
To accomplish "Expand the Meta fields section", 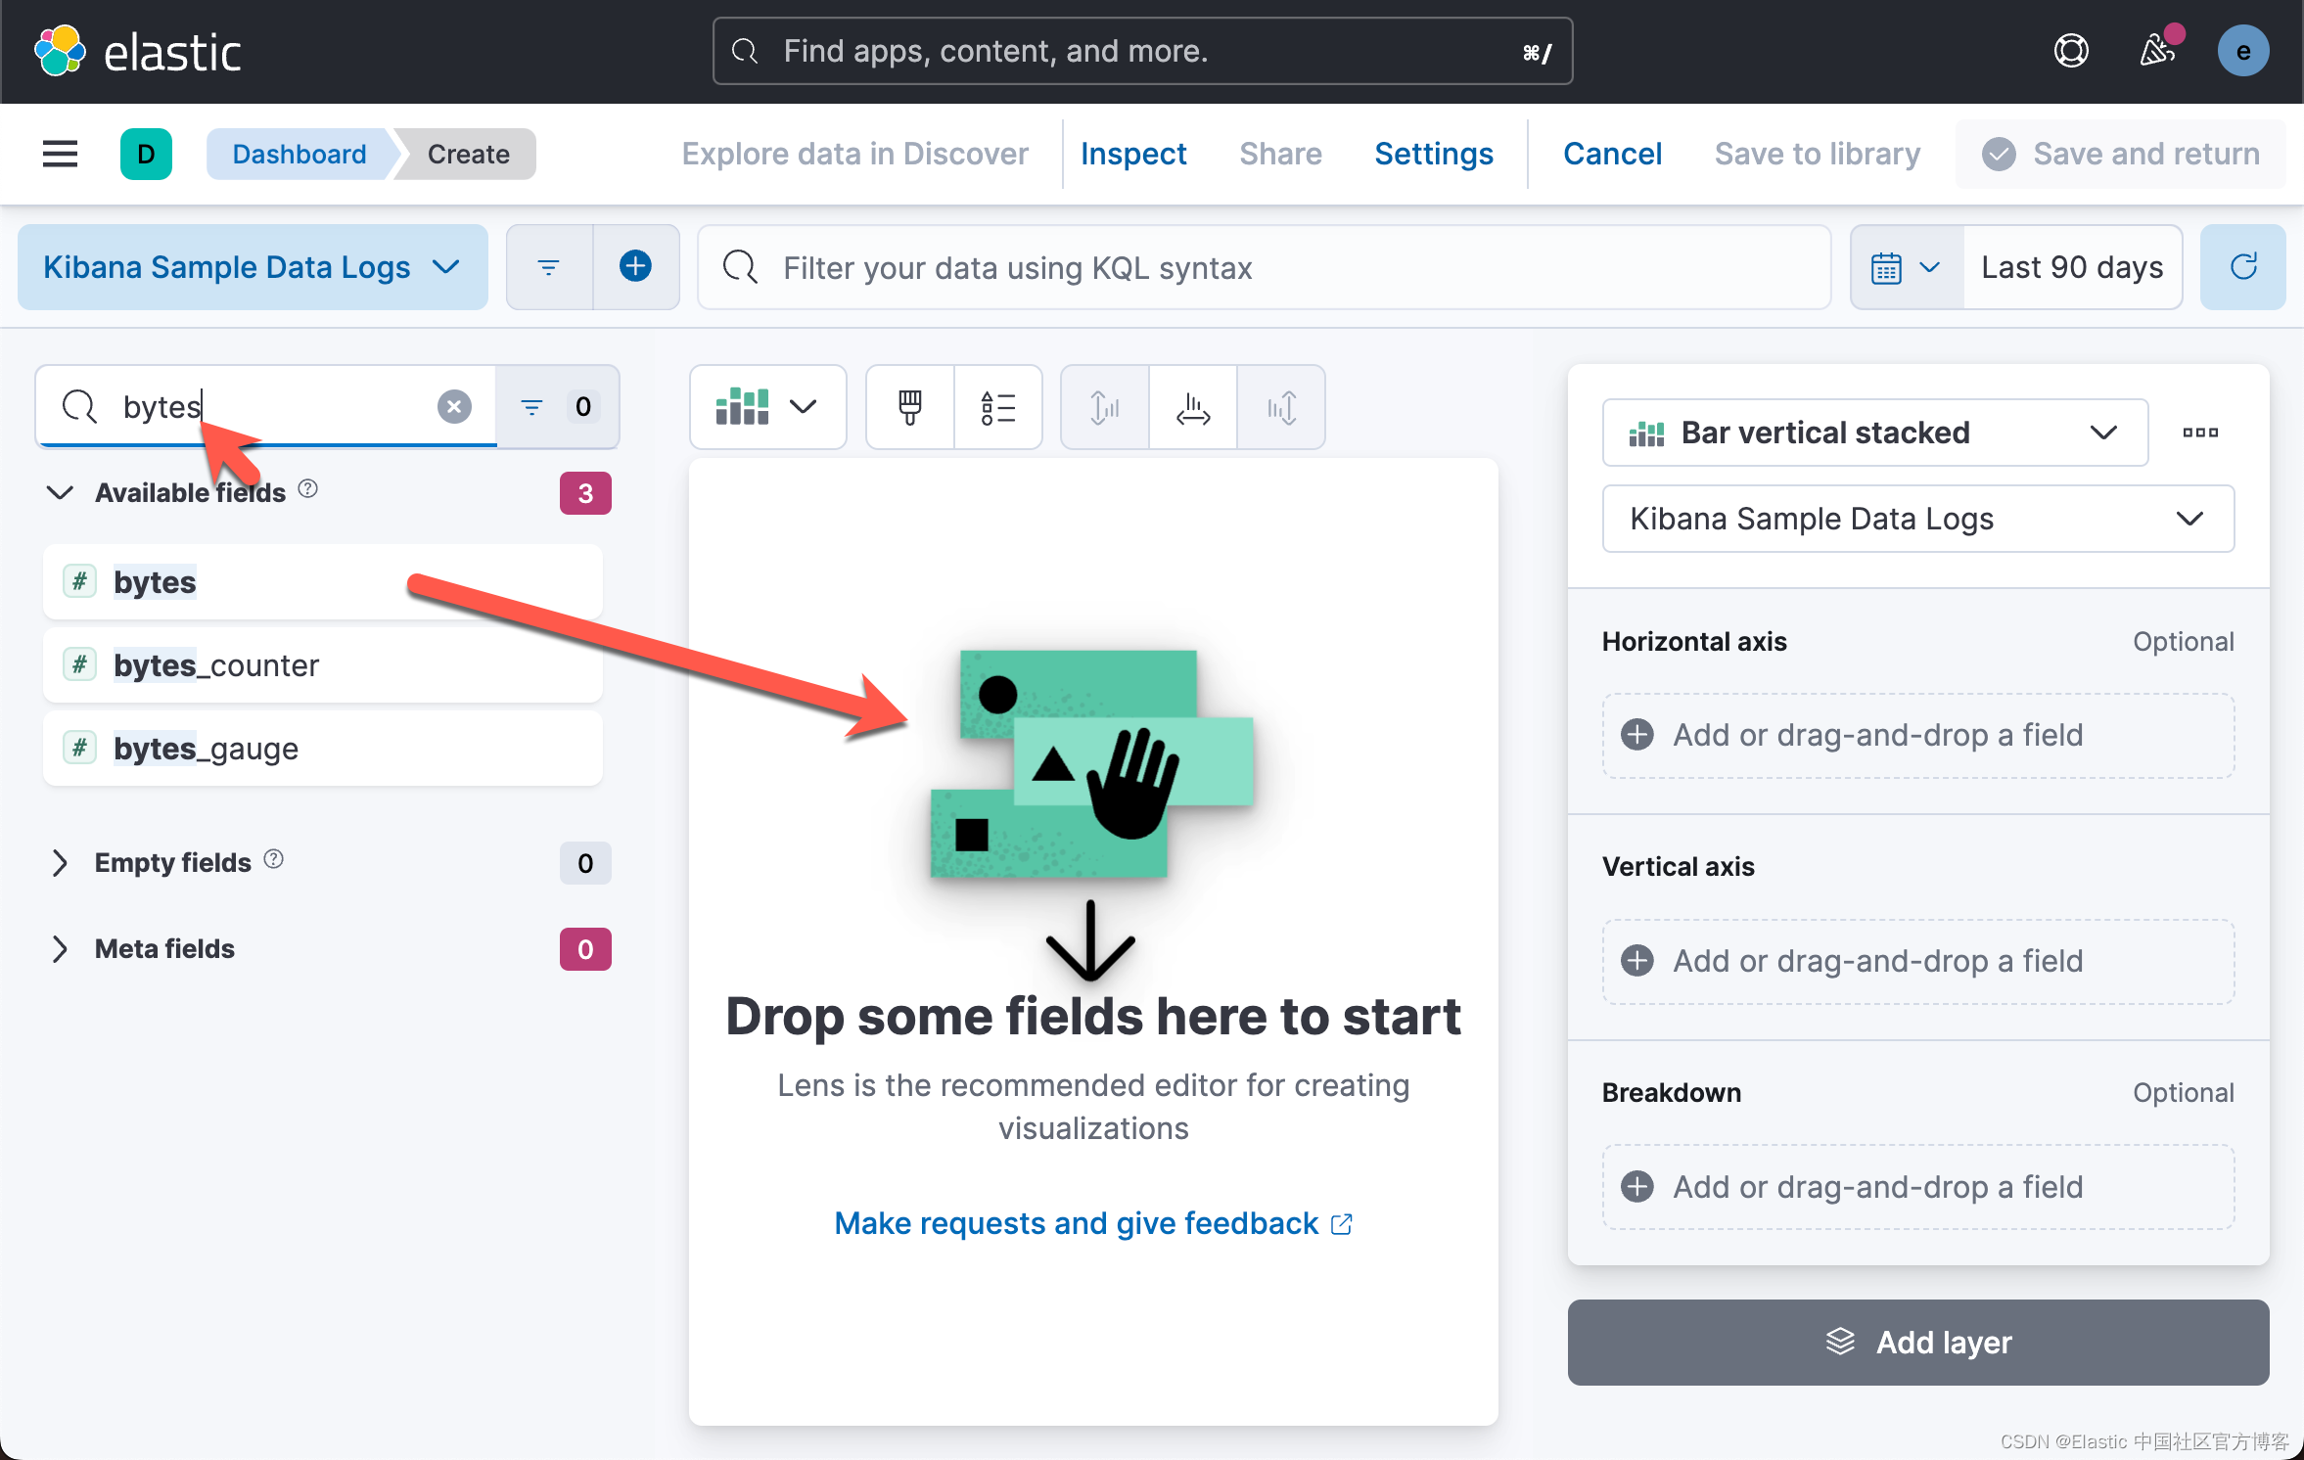I will [x=61, y=949].
